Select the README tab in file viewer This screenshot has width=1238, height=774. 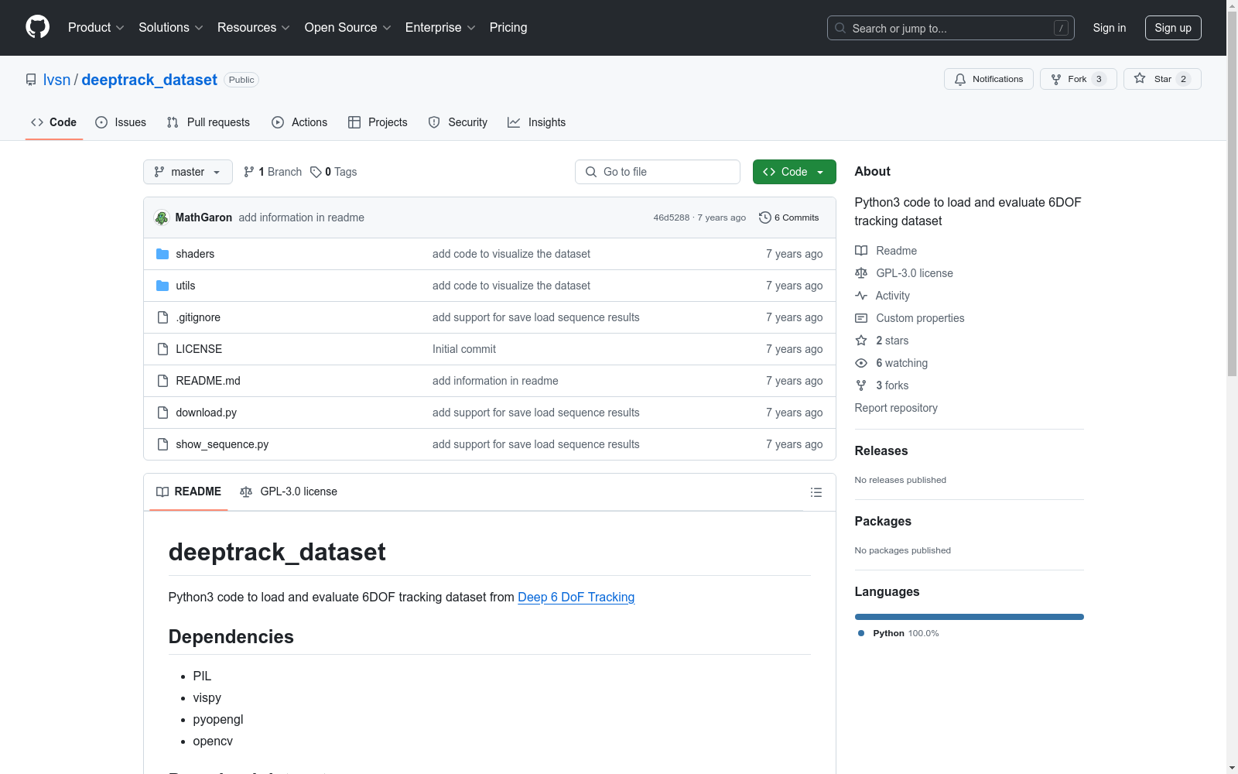pyautogui.click(x=189, y=491)
